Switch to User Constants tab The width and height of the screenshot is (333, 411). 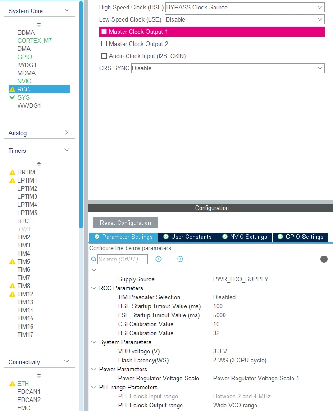187,237
